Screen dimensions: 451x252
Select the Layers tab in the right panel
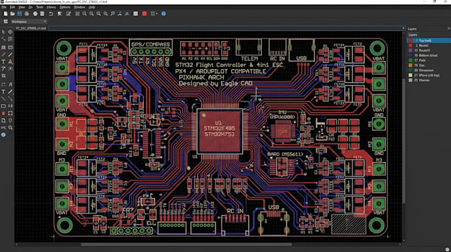413,34
